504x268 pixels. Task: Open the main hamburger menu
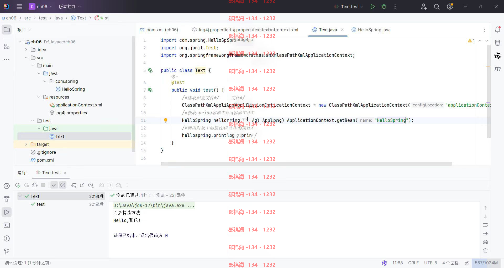point(19,7)
